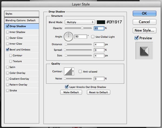Select the Drop Shadow style label
This screenshot has width=162, height=128.
[18, 26]
